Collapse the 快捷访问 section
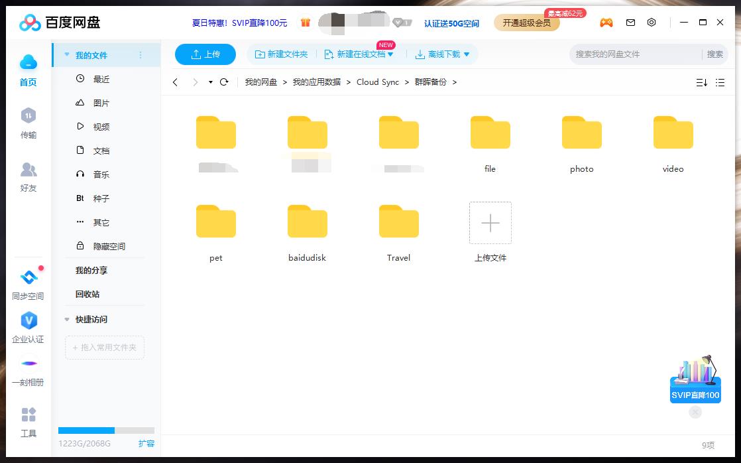 [x=66, y=319]
